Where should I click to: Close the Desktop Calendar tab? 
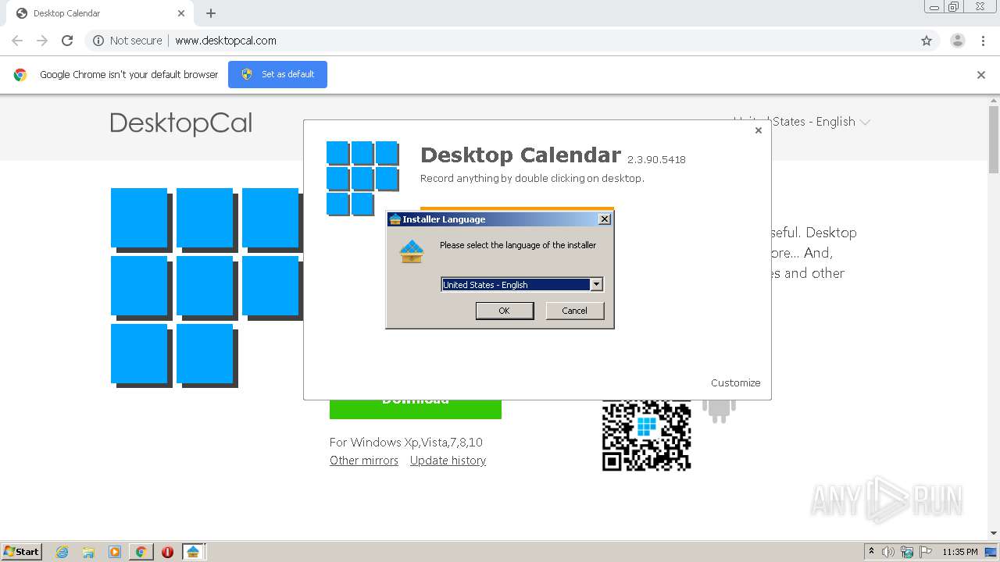[181, 13]
